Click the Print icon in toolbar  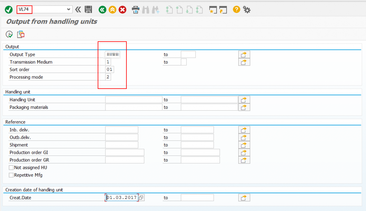point(135,10)
